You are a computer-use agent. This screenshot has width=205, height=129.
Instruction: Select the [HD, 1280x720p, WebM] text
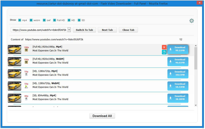pos(46,83)
